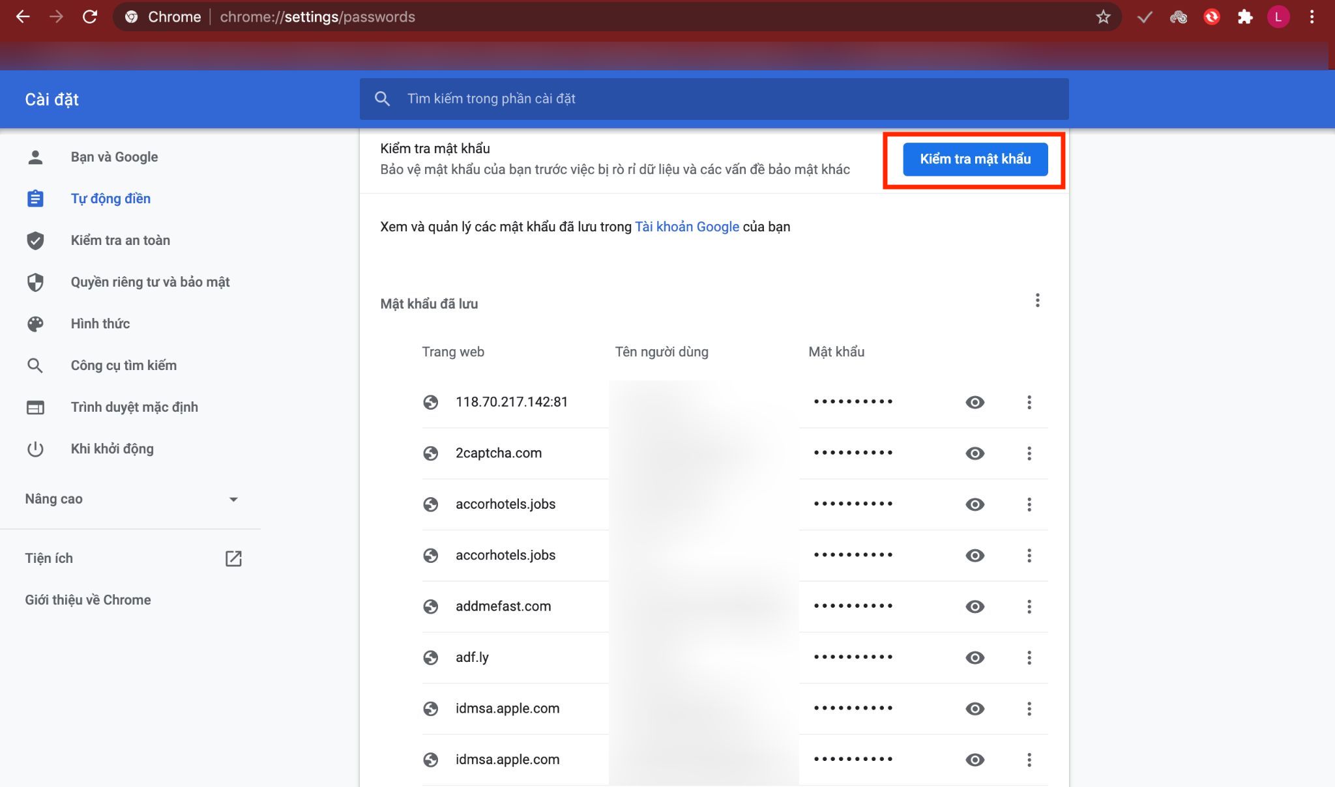Bookmark the page with the star icon
1335x787 pixels.
(x=1104, y=17)
